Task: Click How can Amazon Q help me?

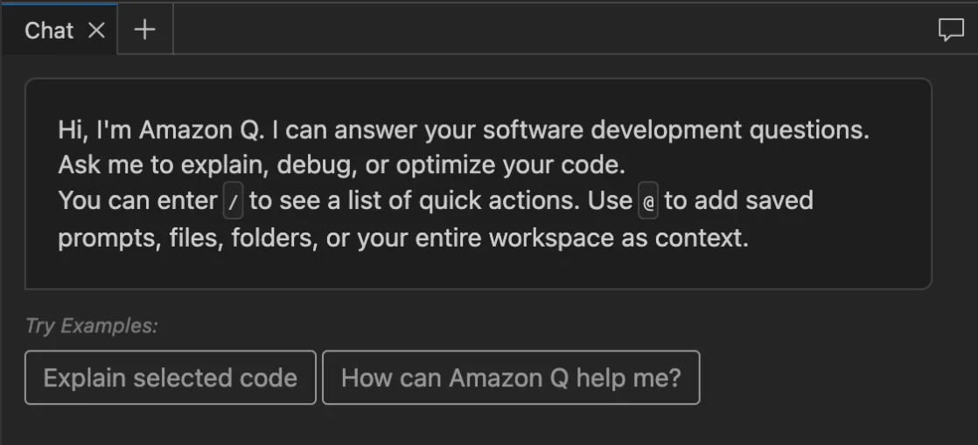Action: pos(511,378)
